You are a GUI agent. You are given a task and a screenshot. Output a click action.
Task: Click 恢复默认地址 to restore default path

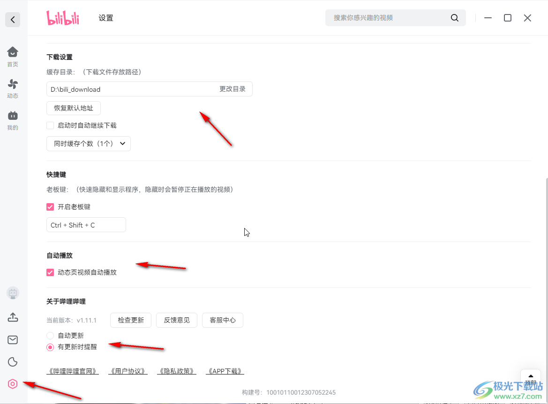(x=73, y=108)
